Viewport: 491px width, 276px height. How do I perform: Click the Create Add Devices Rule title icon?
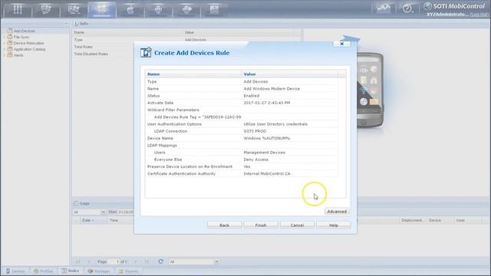click(146, 52)
